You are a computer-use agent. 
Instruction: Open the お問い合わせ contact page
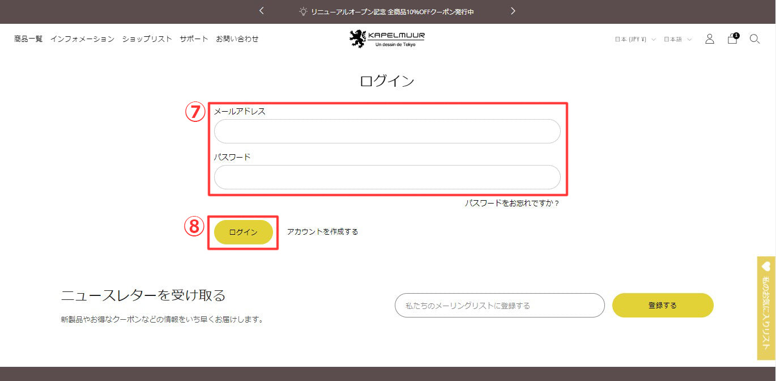pyautogui.click(x=237, y=39)
